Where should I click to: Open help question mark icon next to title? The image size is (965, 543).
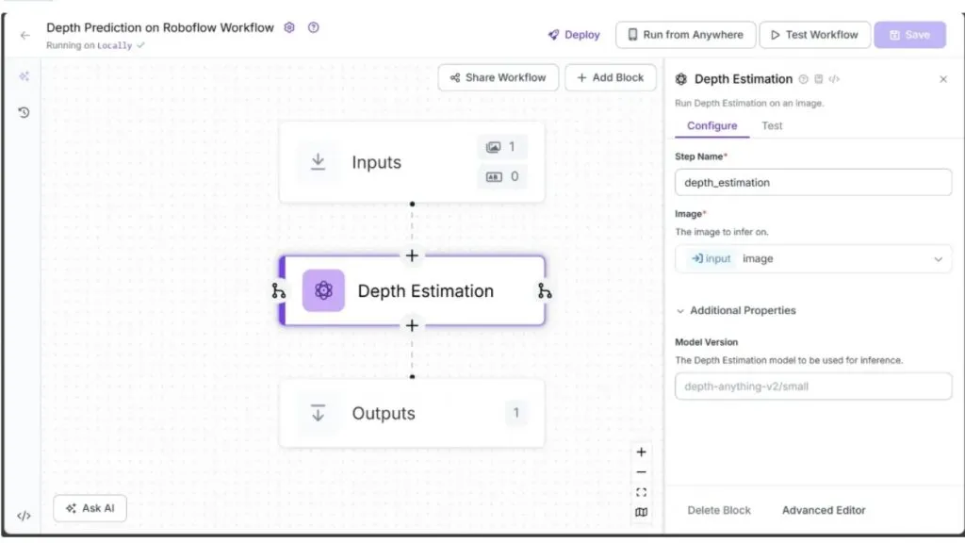coord(313,27)
